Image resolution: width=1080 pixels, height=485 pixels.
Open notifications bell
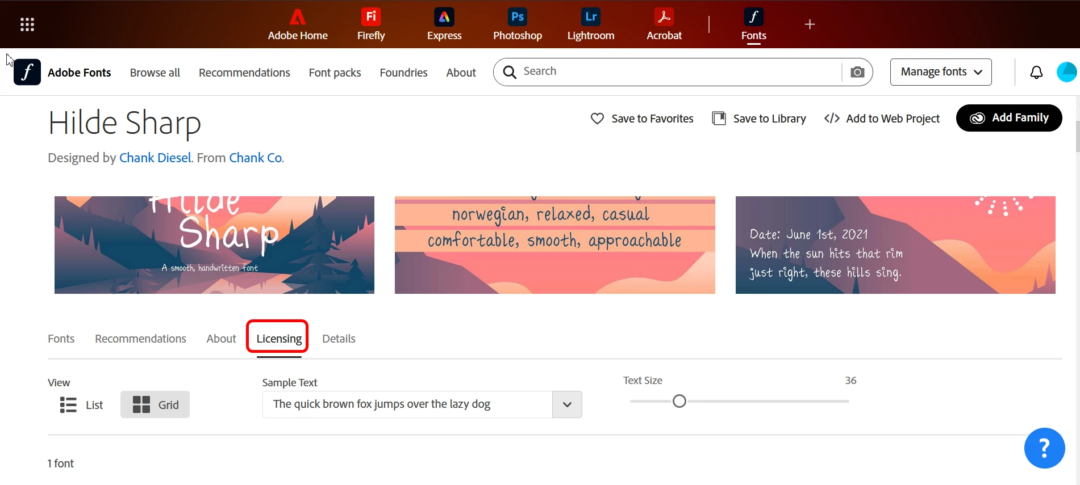[x=1037, y=72]
